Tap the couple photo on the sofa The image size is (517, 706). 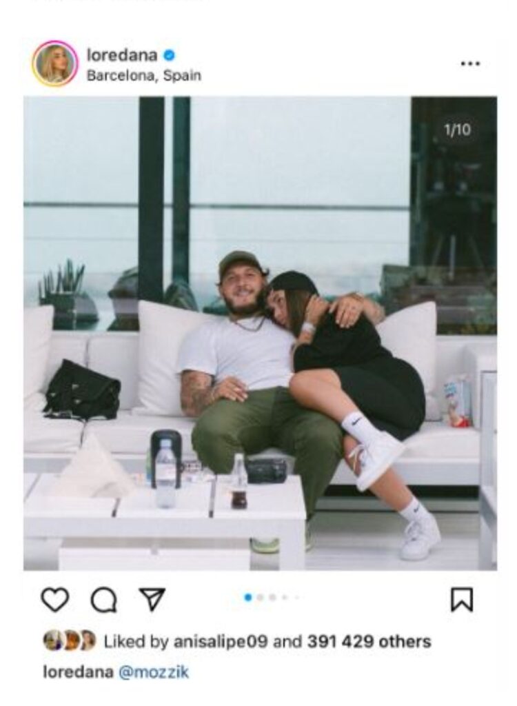click(261, 333)
